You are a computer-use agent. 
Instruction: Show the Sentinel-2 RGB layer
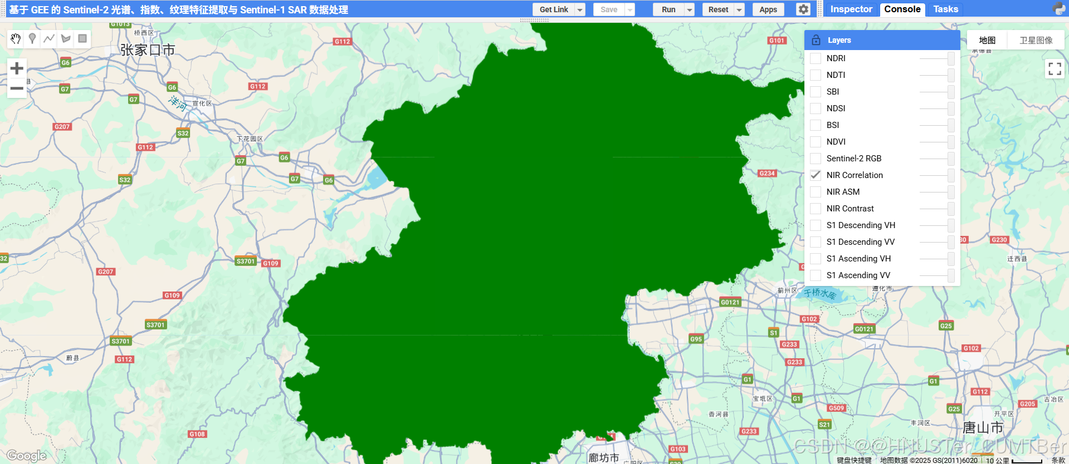tap(816, 159)
